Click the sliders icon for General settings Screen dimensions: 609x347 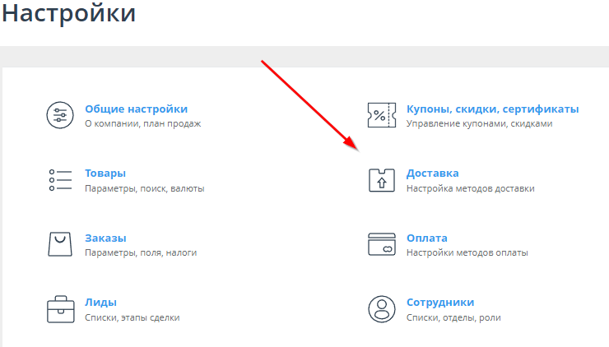coord(60,116)
